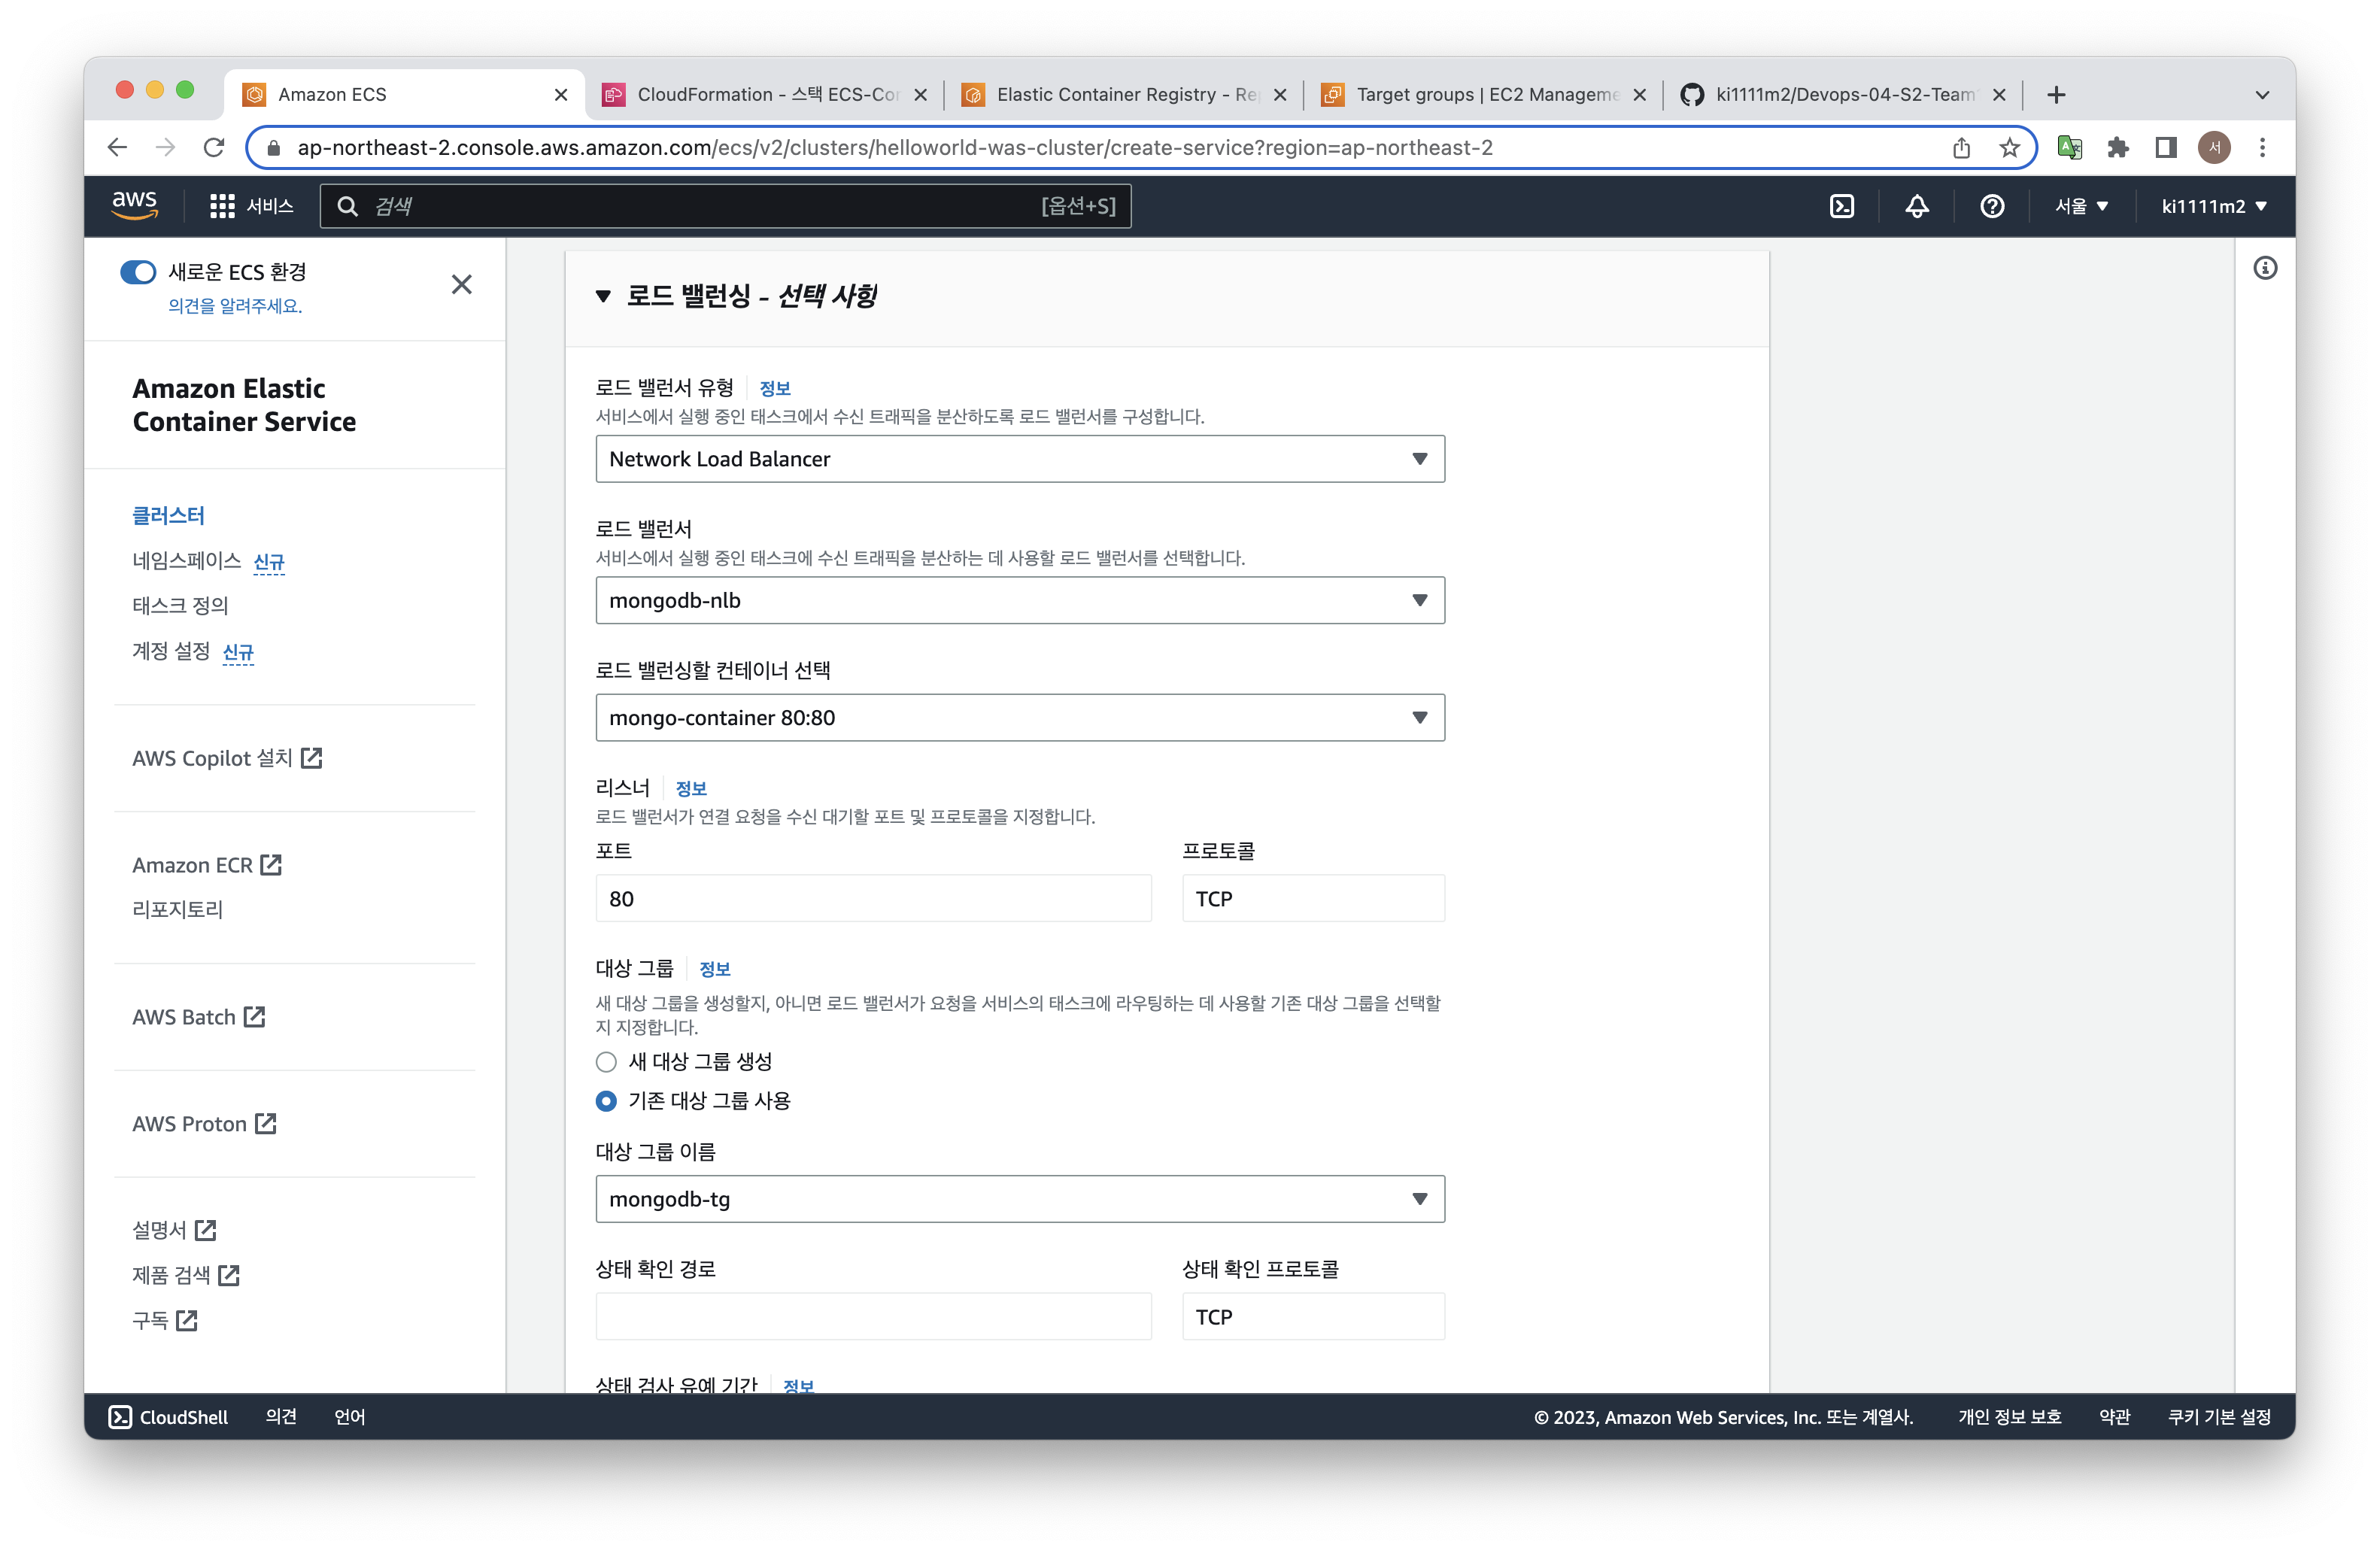The image size is (2380, 1551).
Task: Click the health check path input field
Action: tap(872, 1316)
